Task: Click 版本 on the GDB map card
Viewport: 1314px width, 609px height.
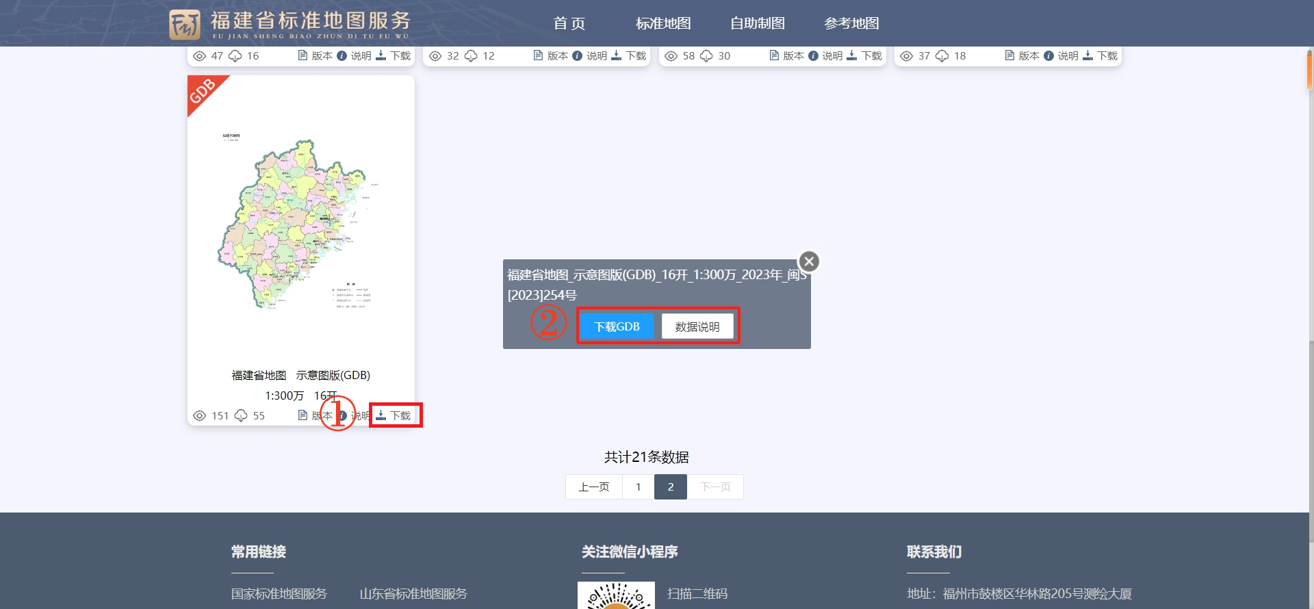Action: point(315,415)
